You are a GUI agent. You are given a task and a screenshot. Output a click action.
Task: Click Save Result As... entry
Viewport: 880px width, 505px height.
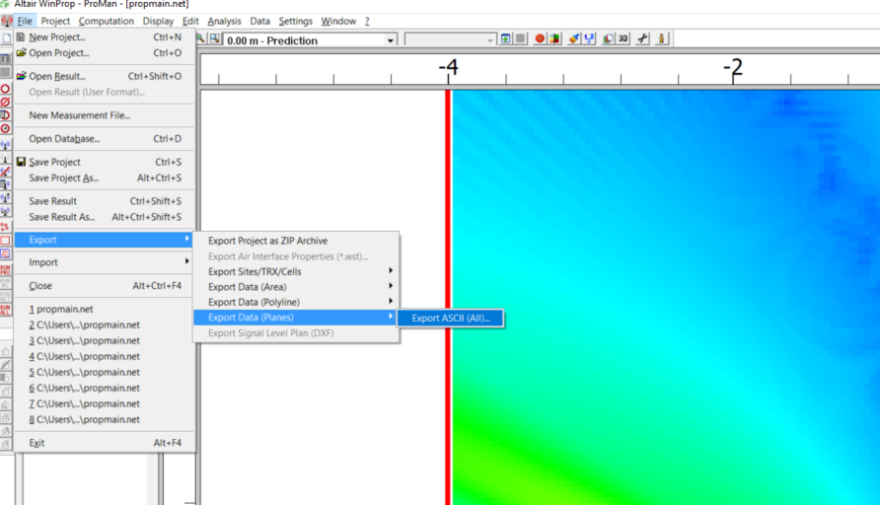point(105,217)
